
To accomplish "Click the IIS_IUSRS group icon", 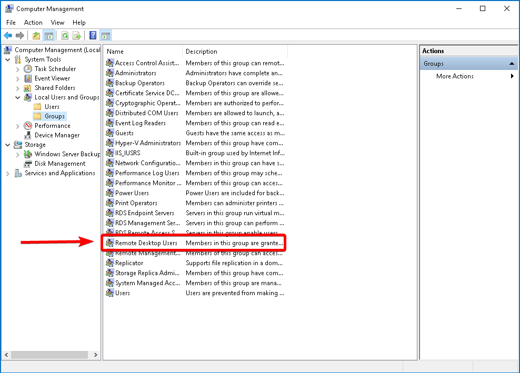I will click(110, 153).
